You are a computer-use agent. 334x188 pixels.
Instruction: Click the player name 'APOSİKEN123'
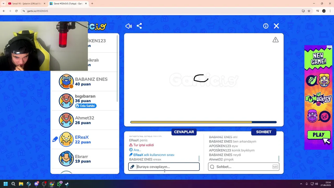tap(97, 41)
